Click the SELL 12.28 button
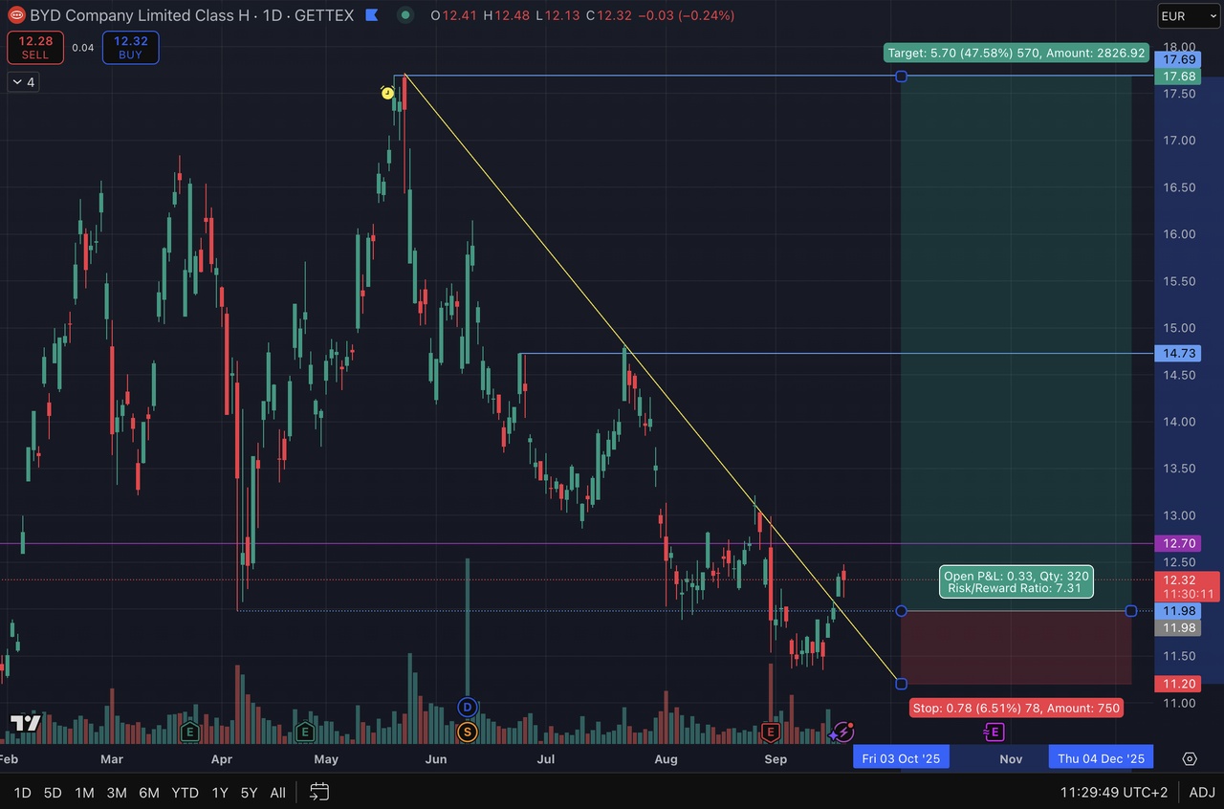Viewport: 1224px width, 809px height. point(35,47)
